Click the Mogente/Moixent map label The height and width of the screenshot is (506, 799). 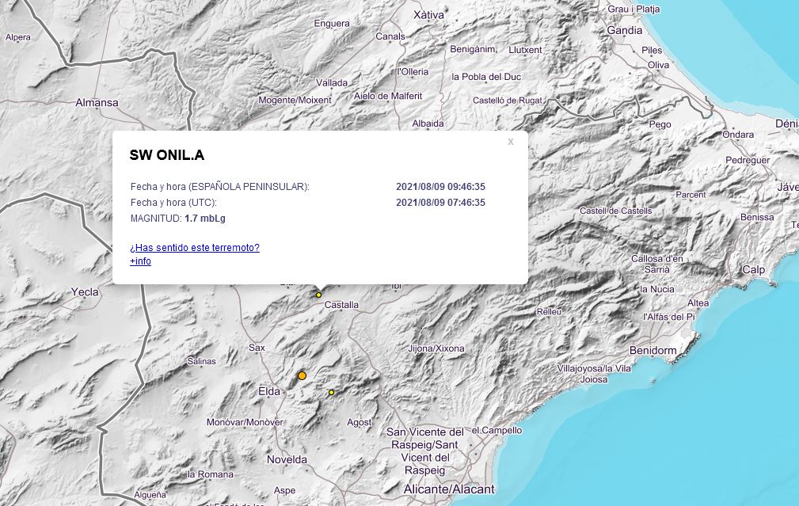pos(295,100)
